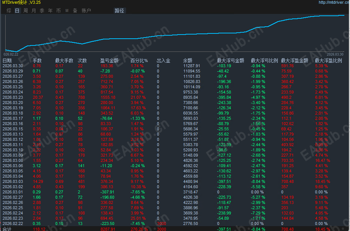The image size is (350, 231).
Task: Click the 出入金 column header
Action: (163, 60)
